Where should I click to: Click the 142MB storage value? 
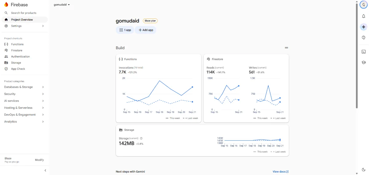point(127,143)
